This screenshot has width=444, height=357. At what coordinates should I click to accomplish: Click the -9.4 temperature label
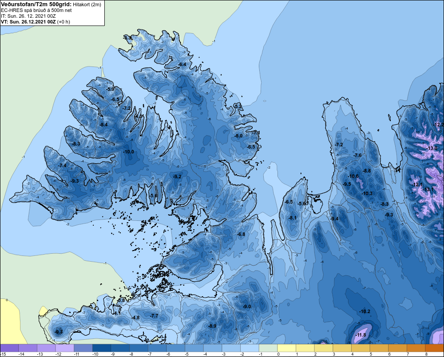click(334, 219)
